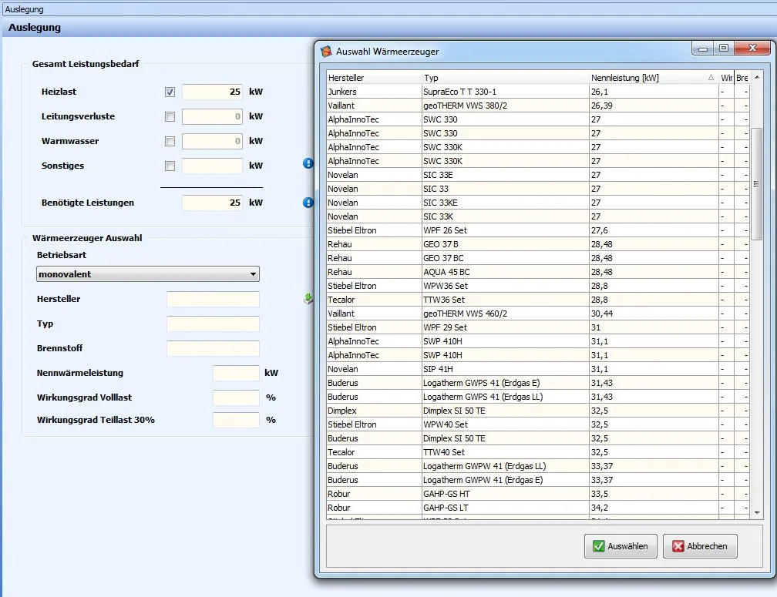Select Buderus Logatherm GWPW 41 (Erdgas LL)
The height and width of the screenshot is (597, 777).
point(538,466)
